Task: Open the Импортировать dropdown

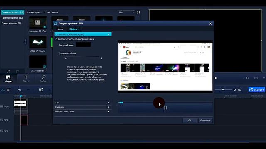Action: [36, 12]
